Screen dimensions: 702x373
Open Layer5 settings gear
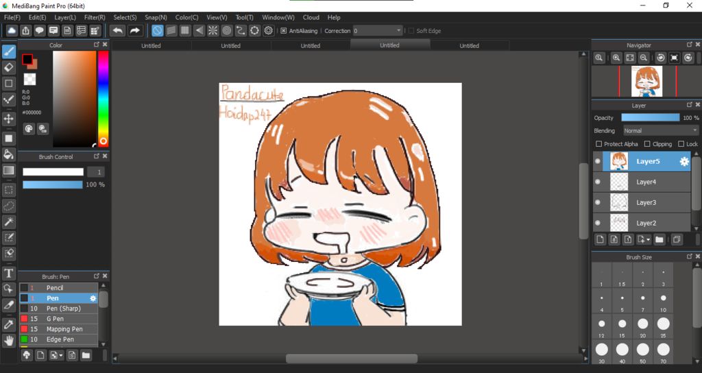tap(684, 162)
